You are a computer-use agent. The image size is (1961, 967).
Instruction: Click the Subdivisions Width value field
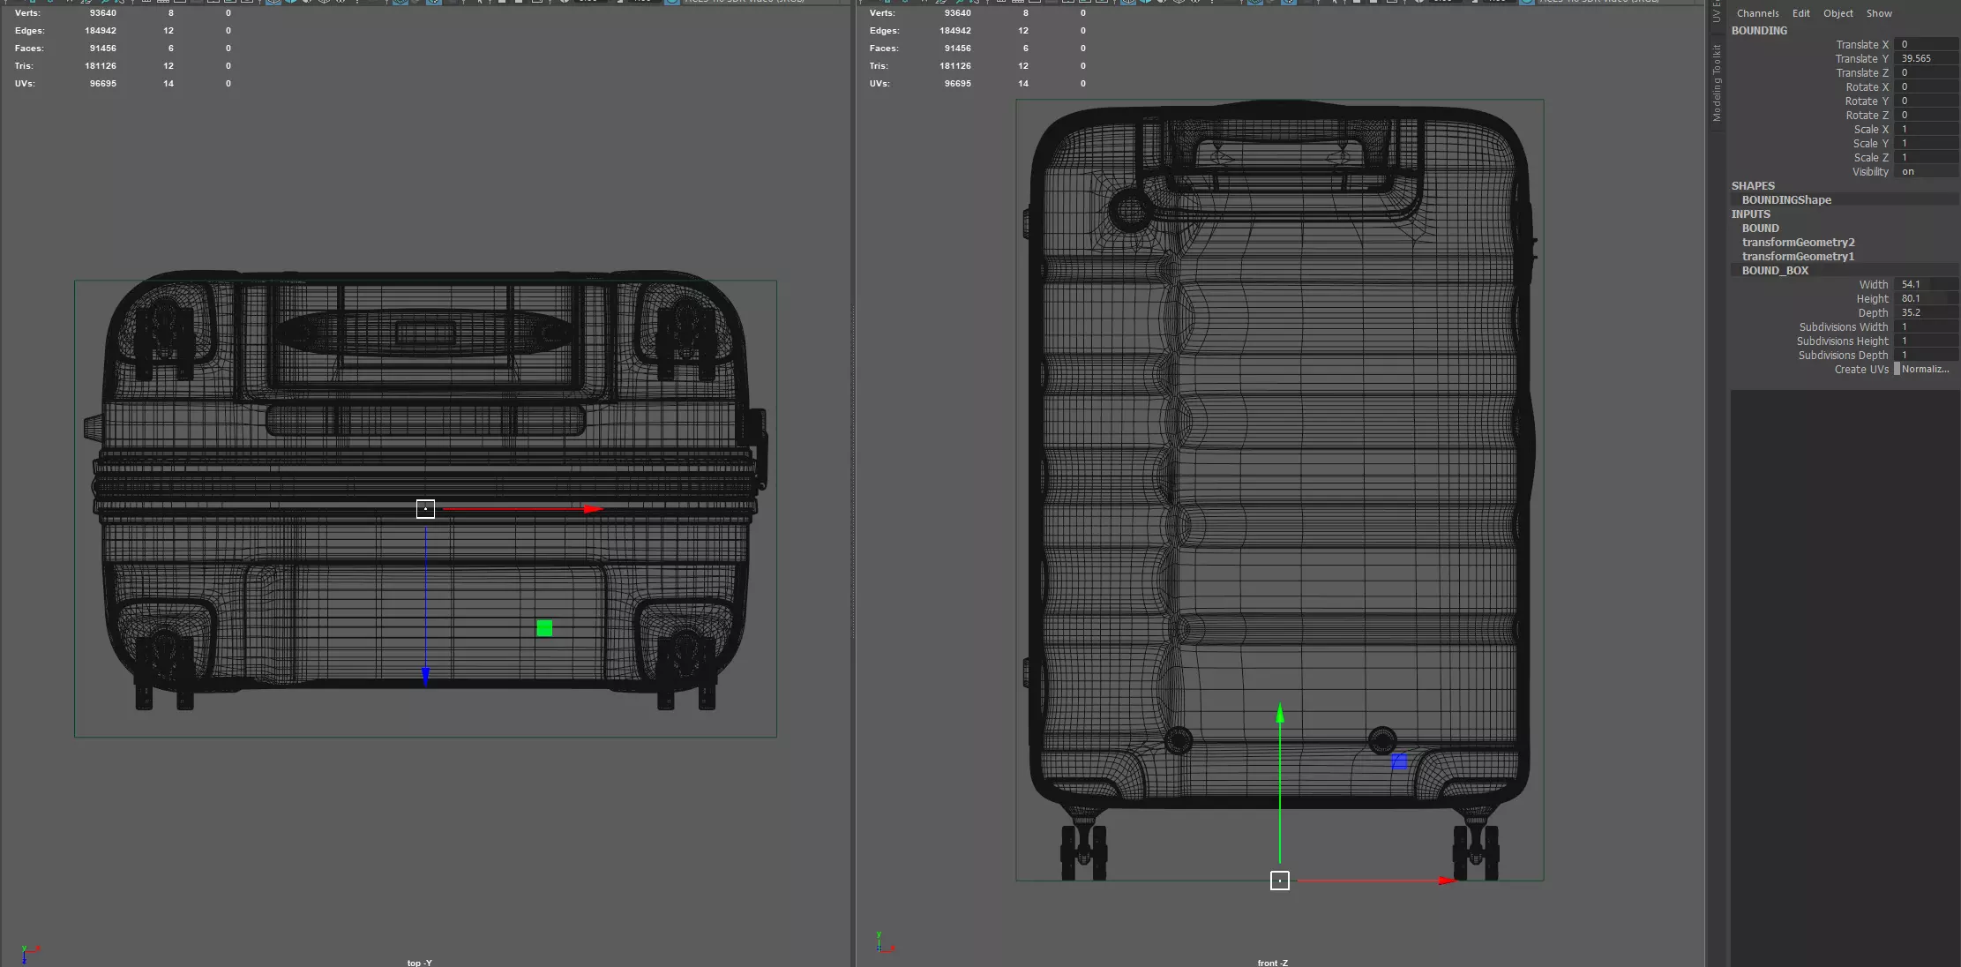pyautogui.click(x=1927, y=326)
